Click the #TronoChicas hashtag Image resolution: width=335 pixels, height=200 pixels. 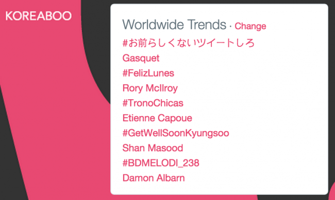pos(153,103)
